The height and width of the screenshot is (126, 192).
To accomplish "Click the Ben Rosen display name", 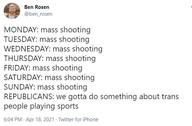I will tap(37, 7).
